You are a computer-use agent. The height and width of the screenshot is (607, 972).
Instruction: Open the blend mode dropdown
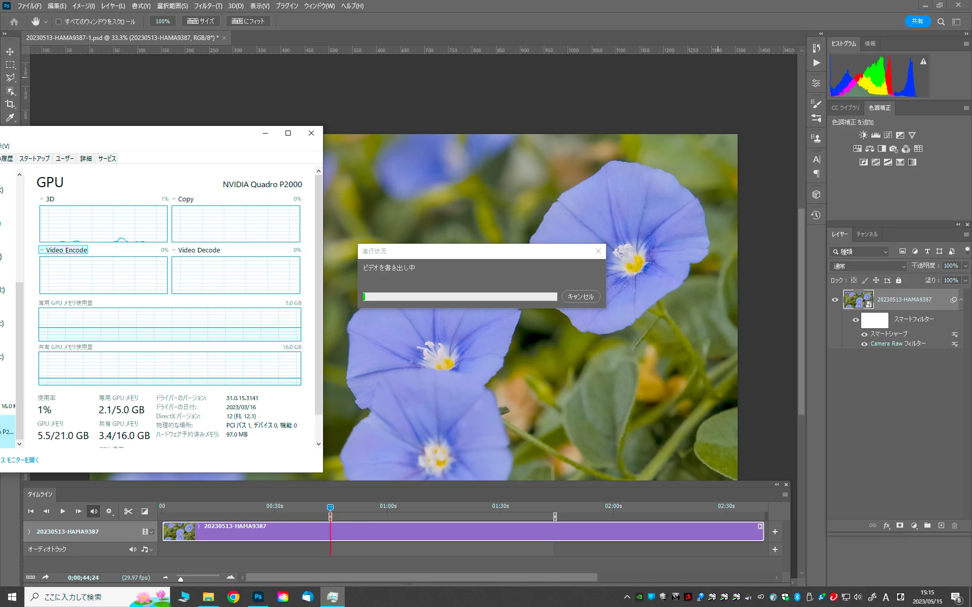[x=868, y=266]
